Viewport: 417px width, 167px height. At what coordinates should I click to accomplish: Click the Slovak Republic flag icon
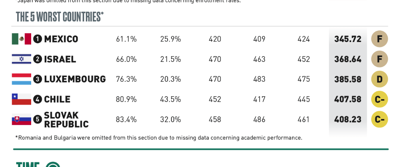pyautogui.click(x=21, y=119)
